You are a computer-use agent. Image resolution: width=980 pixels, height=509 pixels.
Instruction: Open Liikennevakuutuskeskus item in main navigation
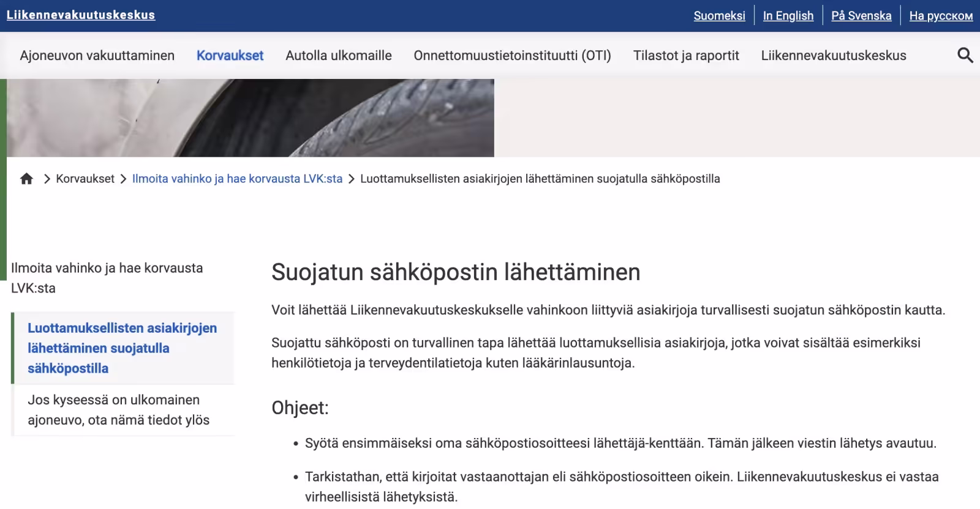[x=833, y=55]
